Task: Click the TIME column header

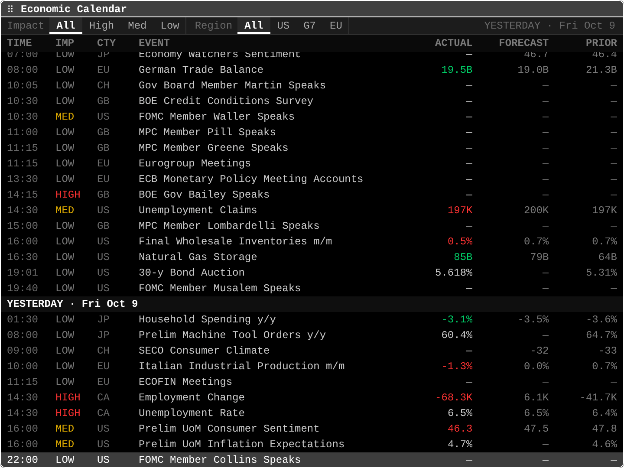Action: pyautogui.click(x=19, y=43)
